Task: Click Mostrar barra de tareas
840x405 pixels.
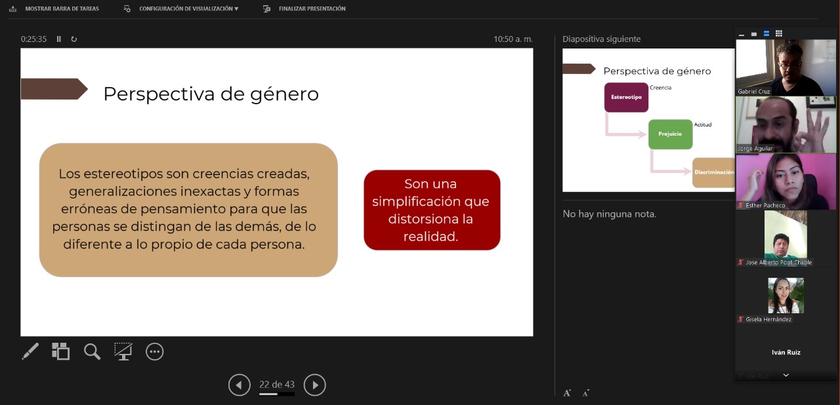Action: pos(55,9)
